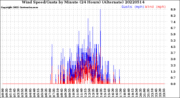Click the 0.0 y-axis value
This screenshot has height=98, width=180.
point(173,84)
